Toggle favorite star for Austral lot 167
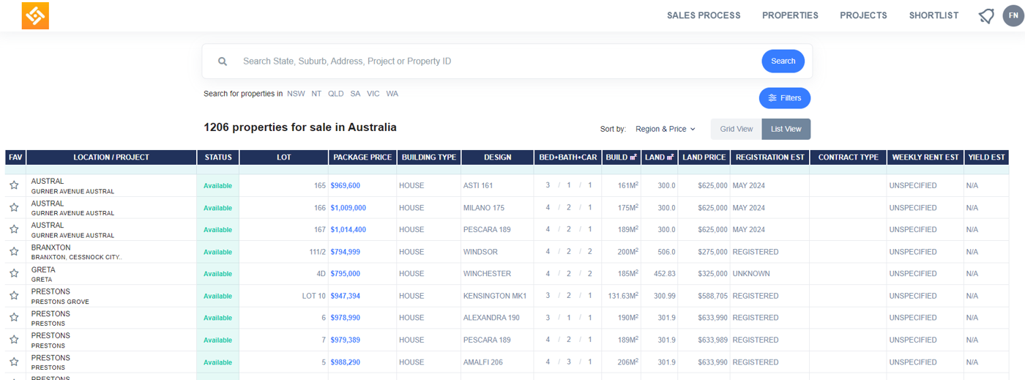The width and height of the screenshot is (1025, 380). click(14, 229)
